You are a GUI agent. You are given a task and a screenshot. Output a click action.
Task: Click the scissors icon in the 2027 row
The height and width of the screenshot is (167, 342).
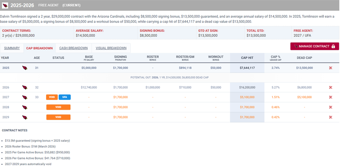pyautogui.click(x=330, y=97)
